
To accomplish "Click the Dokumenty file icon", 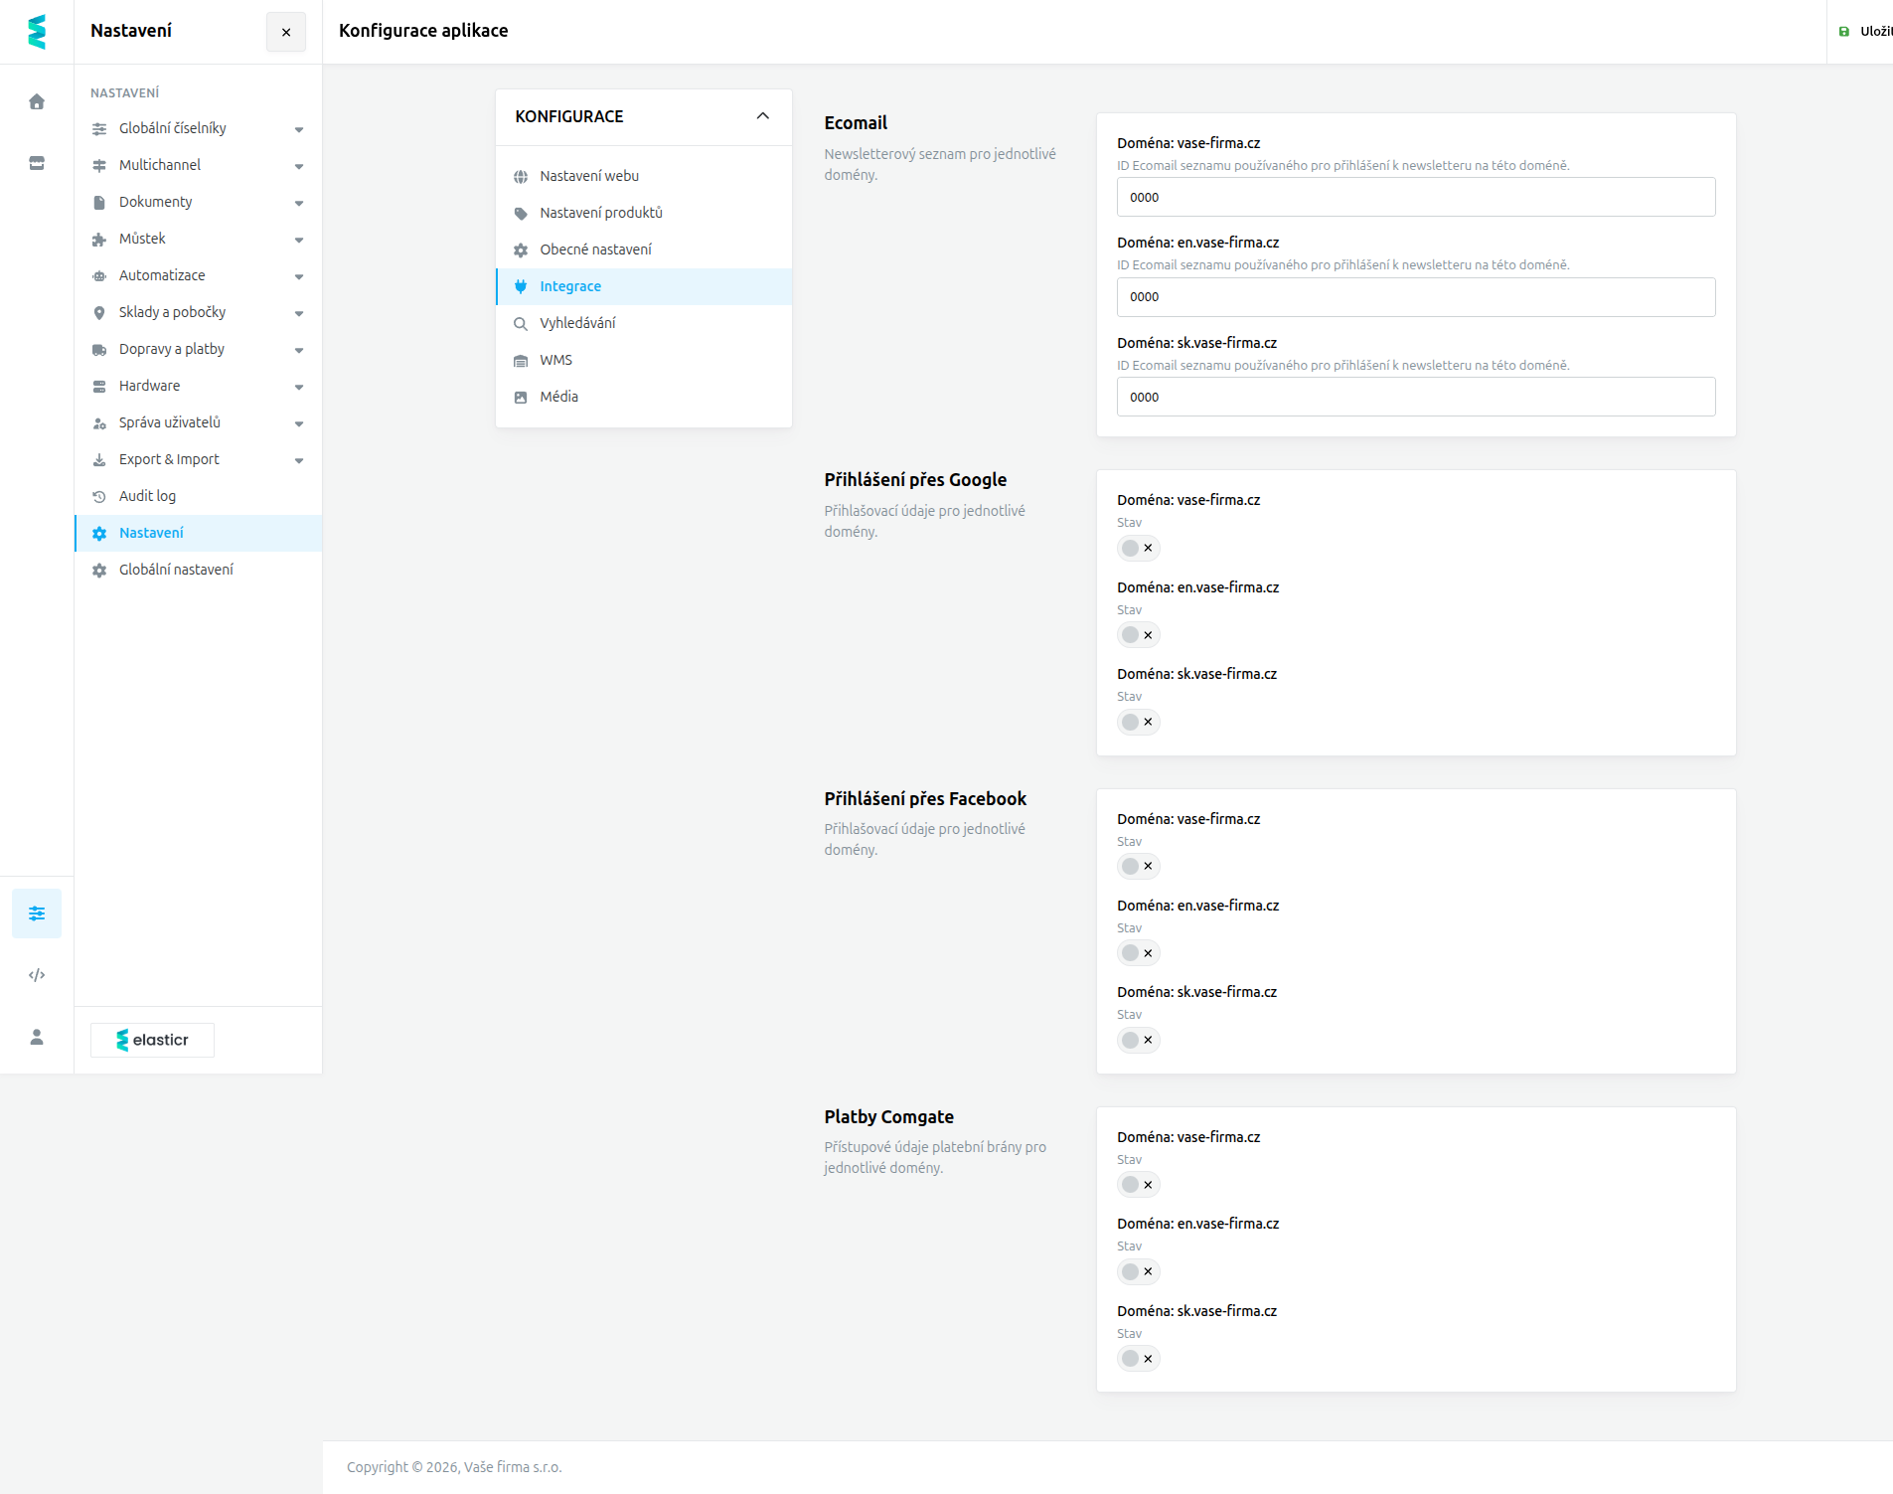I will point(99,203).
